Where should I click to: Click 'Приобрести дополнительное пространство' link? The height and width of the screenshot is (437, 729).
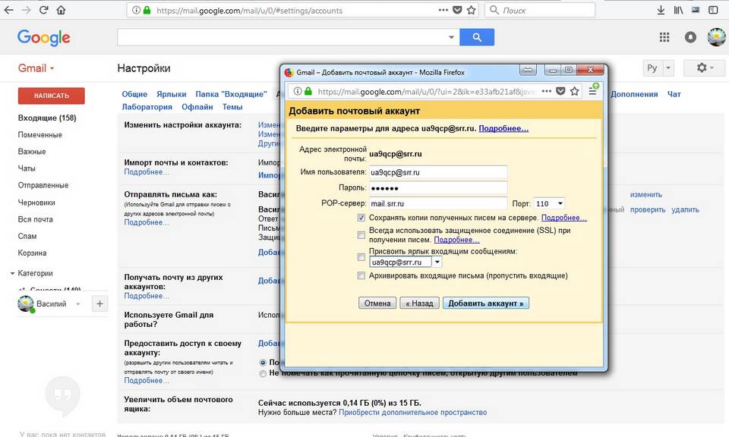pos(413,413)
